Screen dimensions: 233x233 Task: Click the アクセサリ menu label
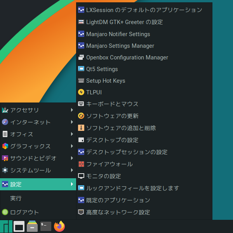pyautogui.click(x=25, y=110)
